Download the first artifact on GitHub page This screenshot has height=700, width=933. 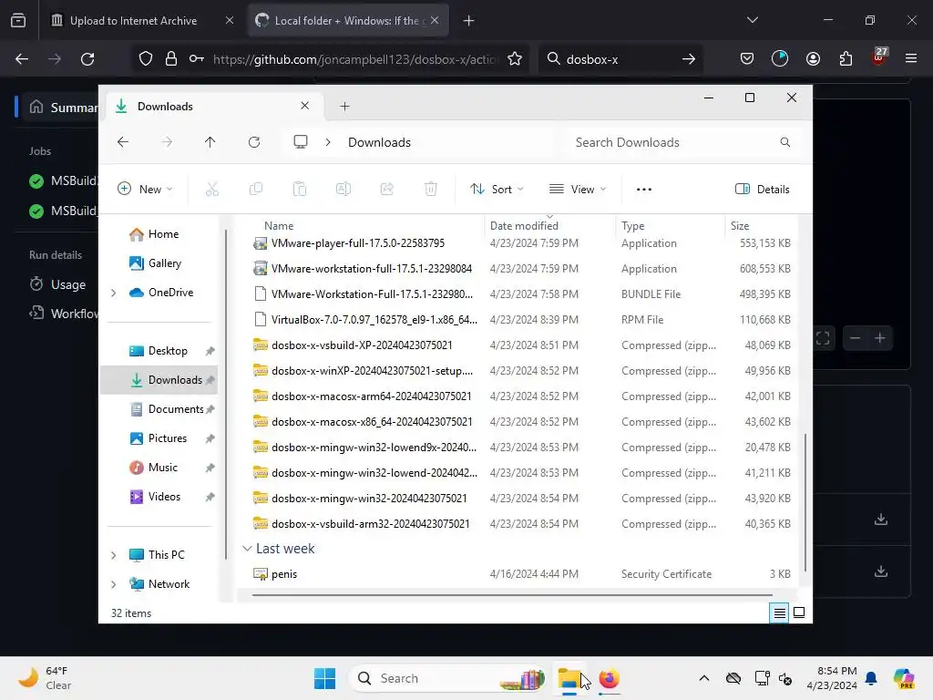[881, 519]
